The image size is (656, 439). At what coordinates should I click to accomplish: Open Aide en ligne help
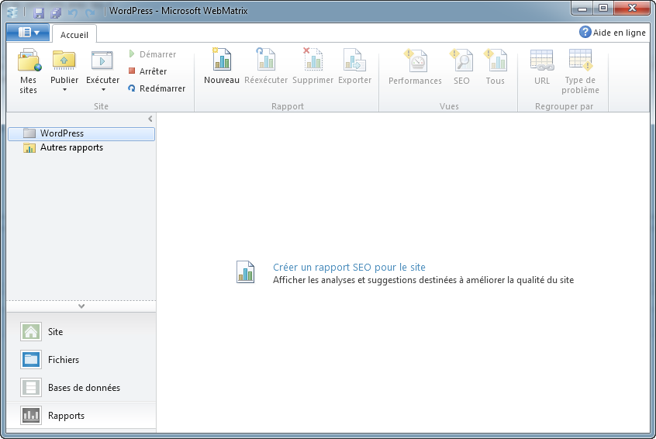(613, 33)
